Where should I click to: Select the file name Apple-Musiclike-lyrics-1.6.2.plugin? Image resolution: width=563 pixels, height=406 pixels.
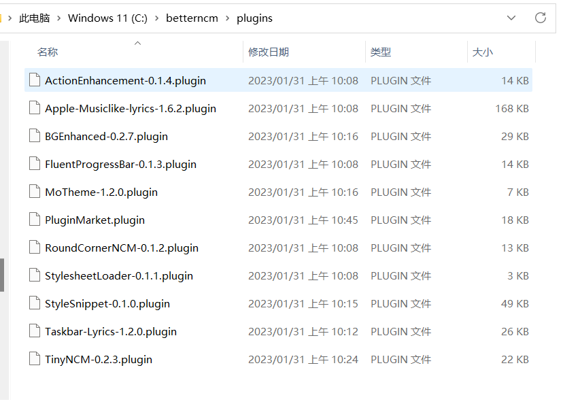click(131, 108)
